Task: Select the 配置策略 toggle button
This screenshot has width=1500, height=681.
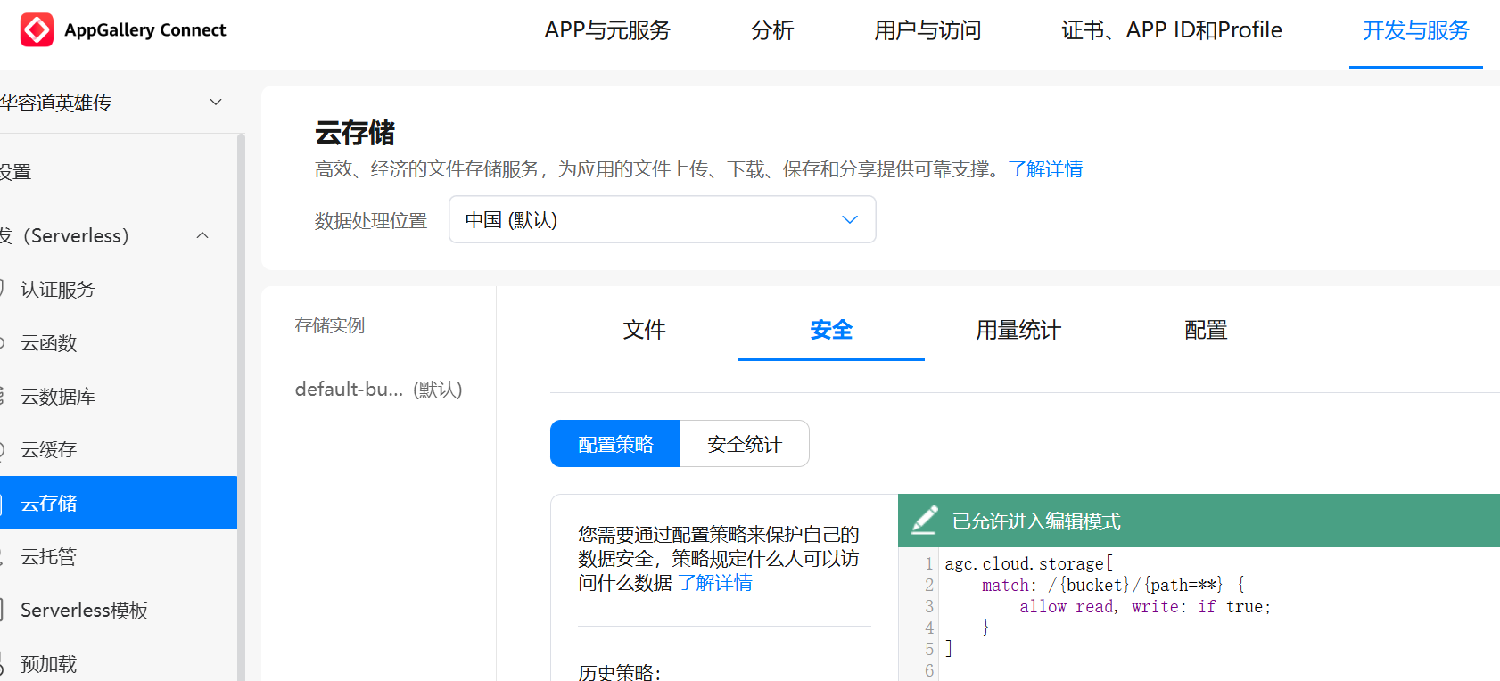Action: [615, 444]
